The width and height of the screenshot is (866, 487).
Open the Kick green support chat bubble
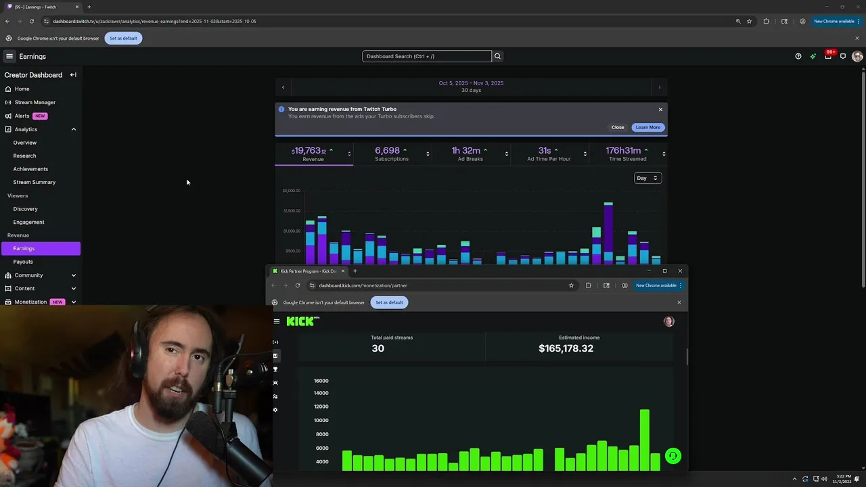click(673, 456)
